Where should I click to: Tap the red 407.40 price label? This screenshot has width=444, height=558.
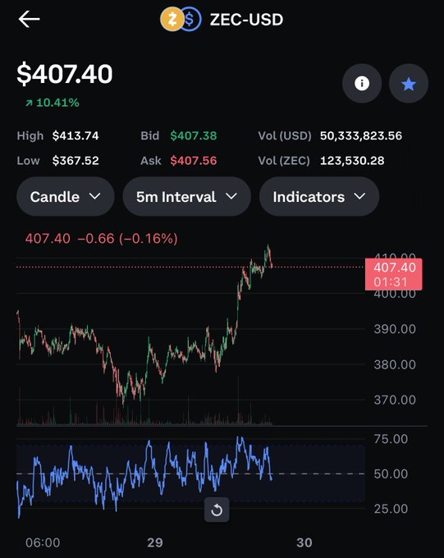point(394,274)
